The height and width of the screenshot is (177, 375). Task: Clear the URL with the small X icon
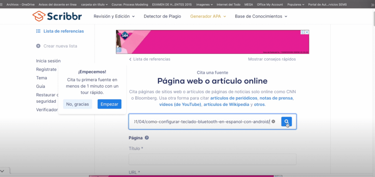[x=273, y=122]
